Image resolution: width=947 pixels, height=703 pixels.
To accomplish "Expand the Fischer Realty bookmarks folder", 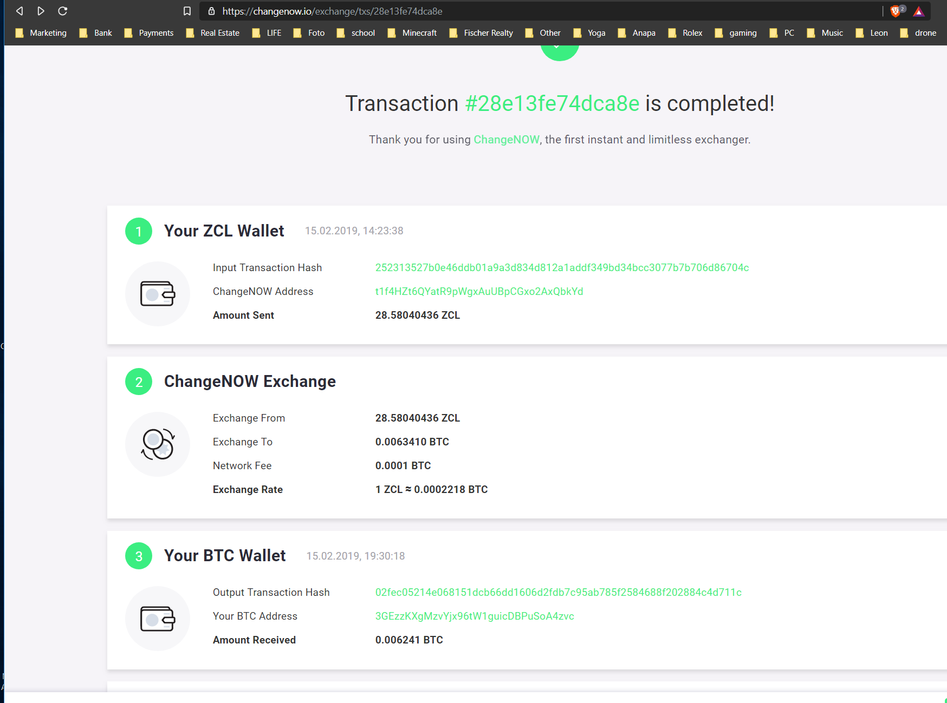I will 482,33.
